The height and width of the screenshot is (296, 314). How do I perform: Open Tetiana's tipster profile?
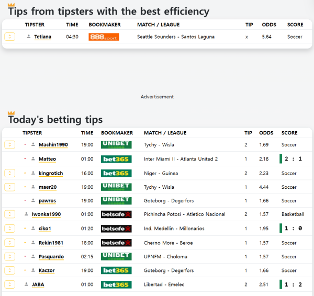tap(42, 37)
